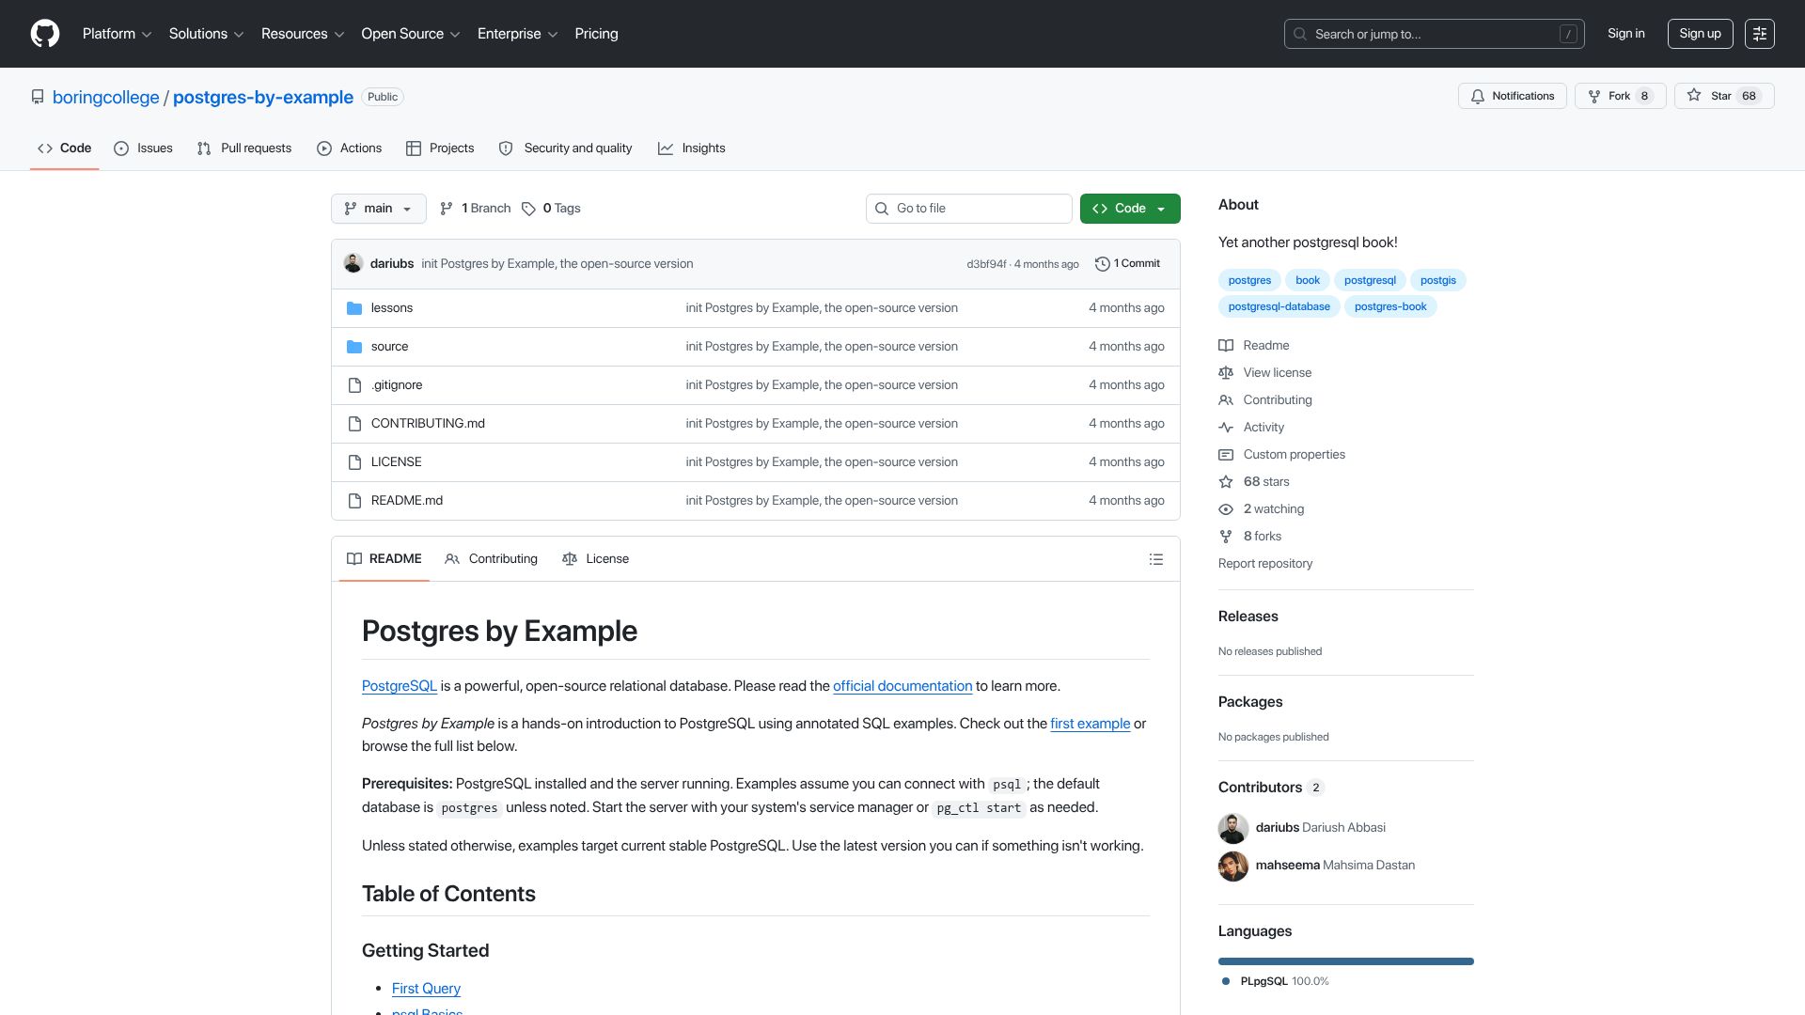Image resolution: width=1805 pixels, height=1015 pixels.
Task: Click dariubs avatar in the commit row
Action: [353, 264]
